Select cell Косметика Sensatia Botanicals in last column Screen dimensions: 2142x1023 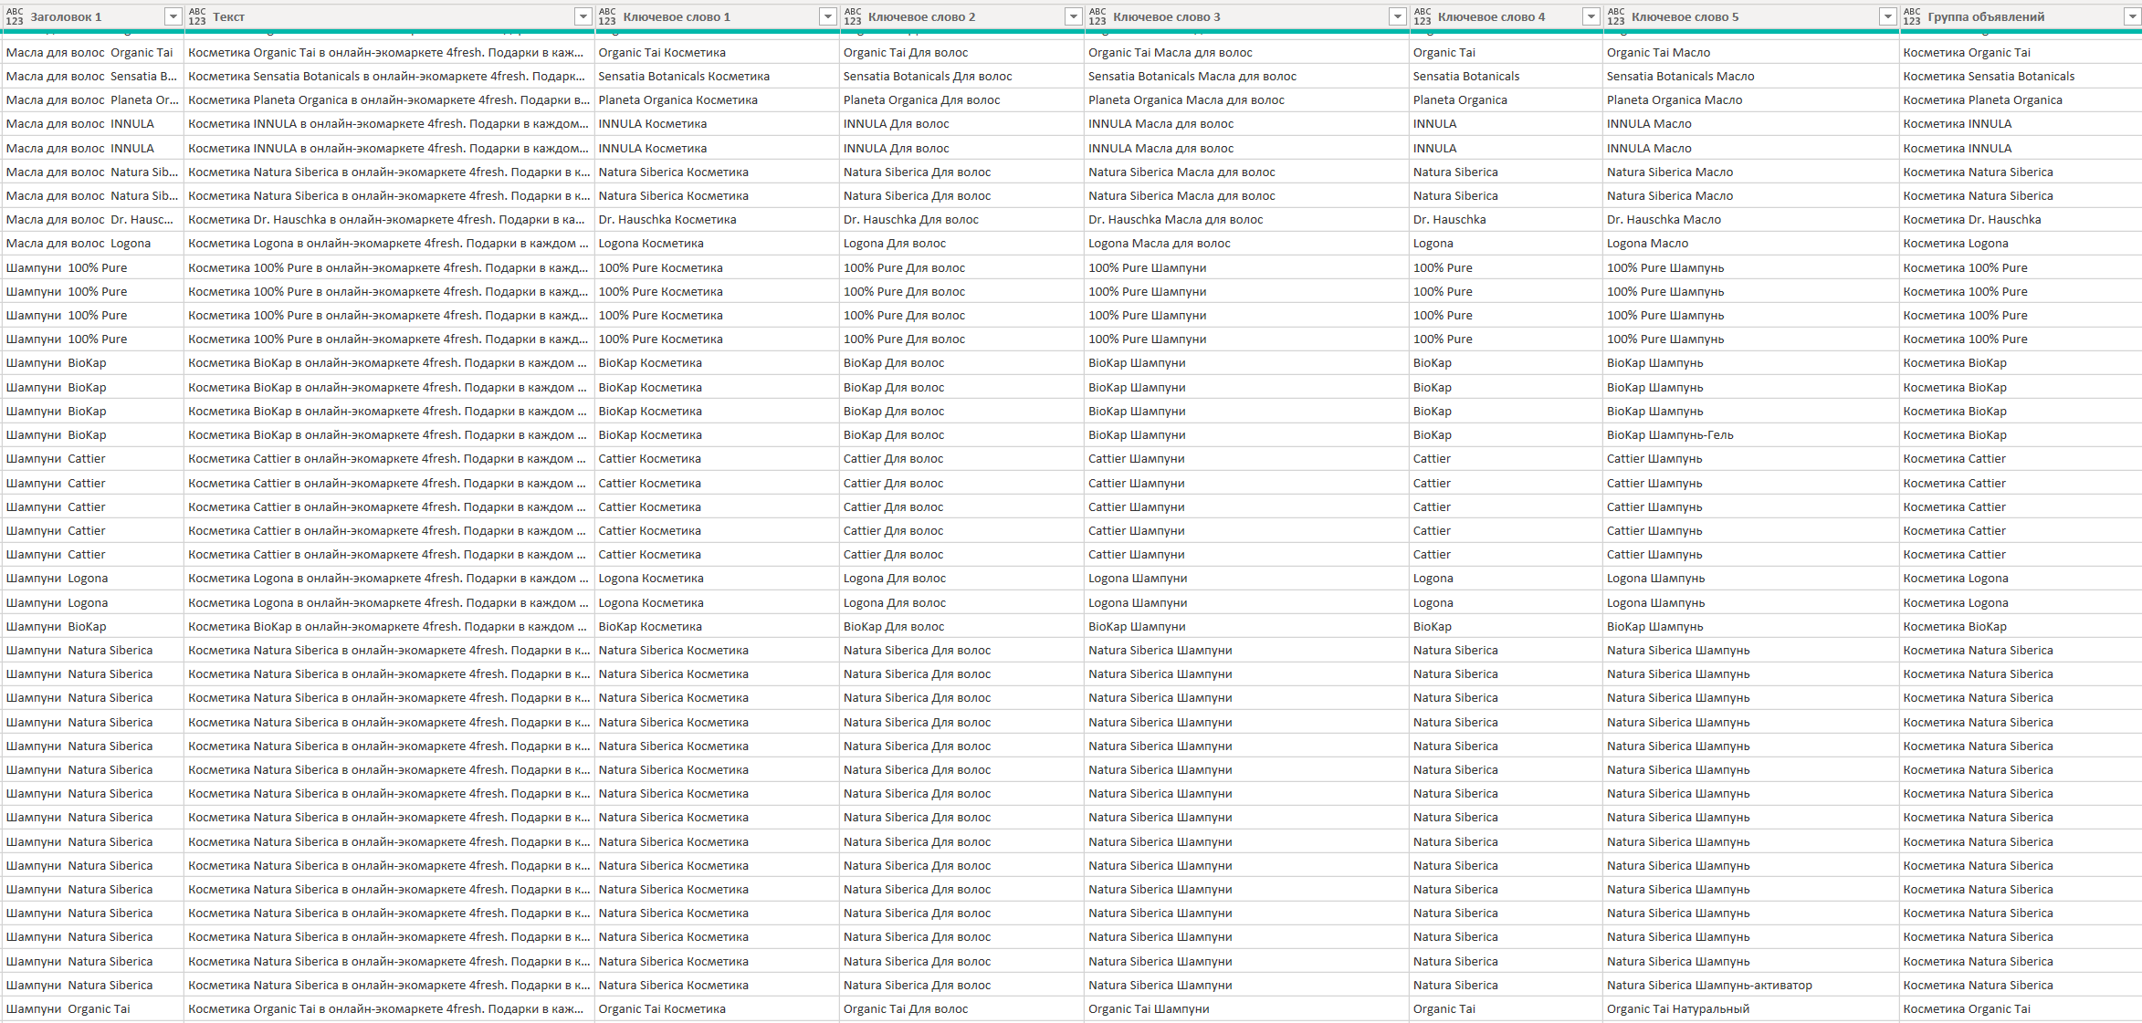[1989, 77]
